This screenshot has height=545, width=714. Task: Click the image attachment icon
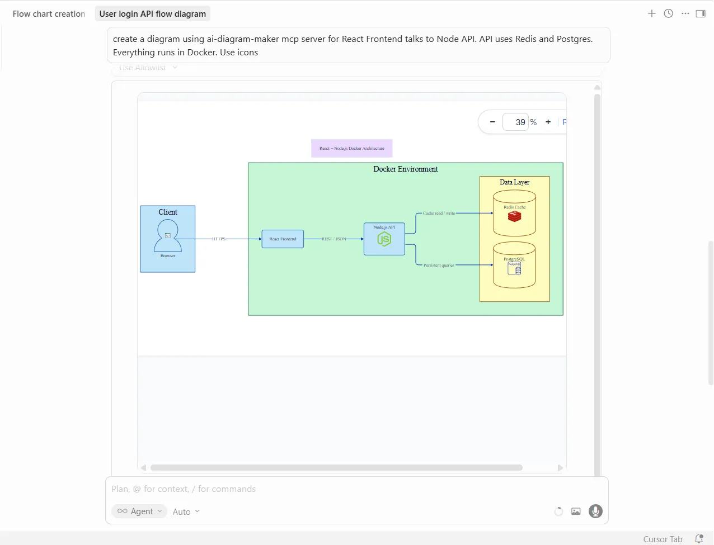(x=576, y=511)
